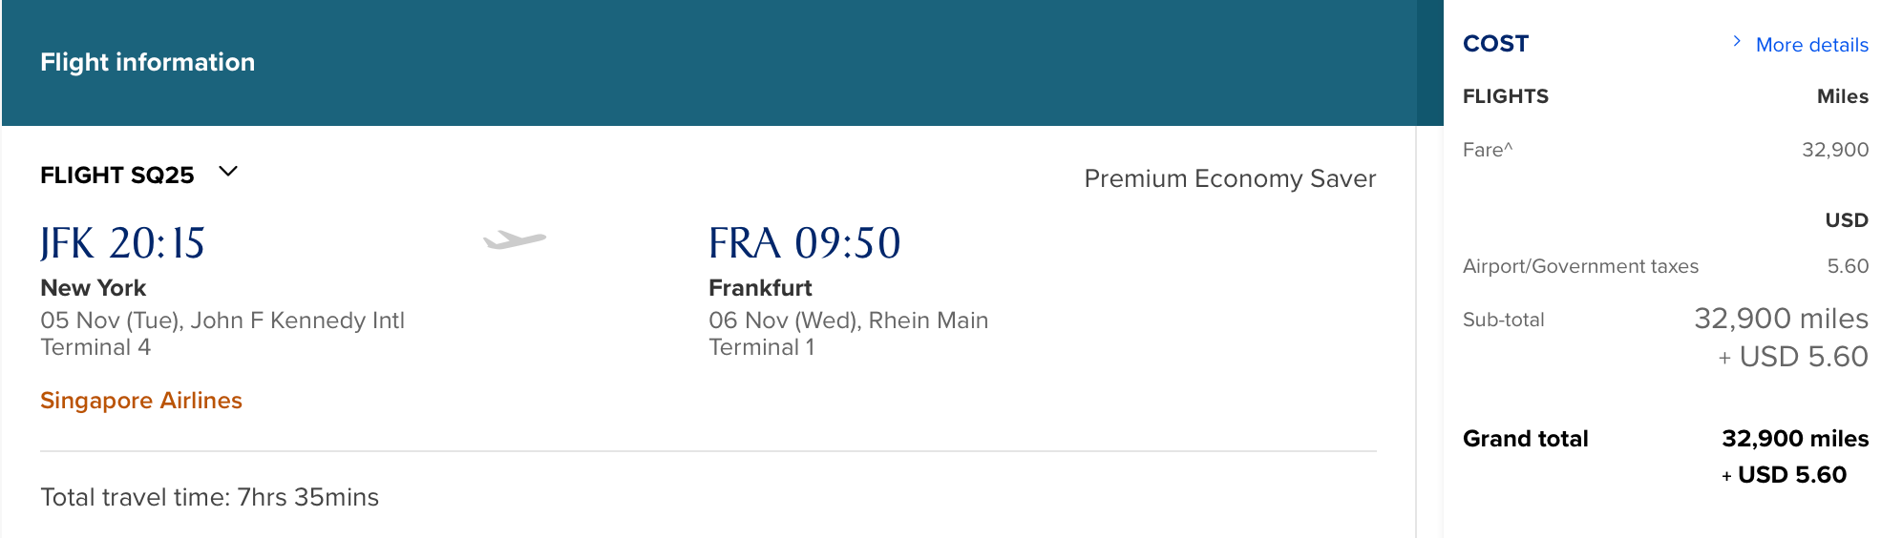Click the FLIGHTS column heading
Viewport: 1881px width, 538px height.
point(1506,96)
